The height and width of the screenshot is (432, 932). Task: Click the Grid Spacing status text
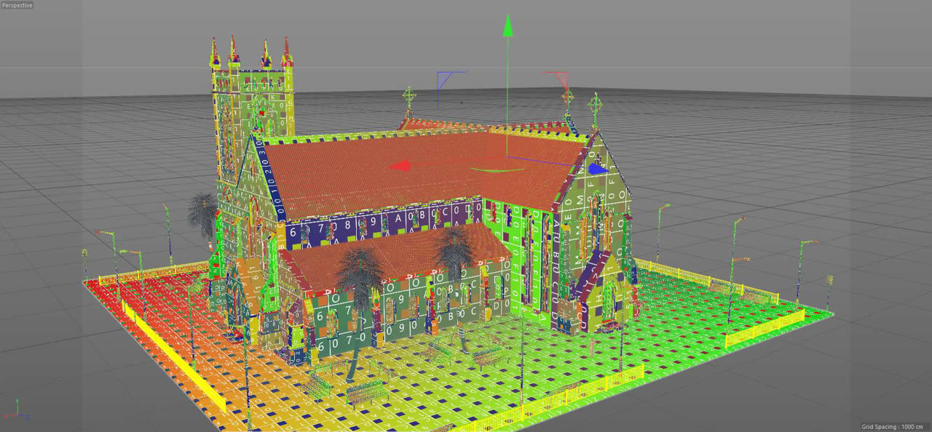tap(891, 427)
